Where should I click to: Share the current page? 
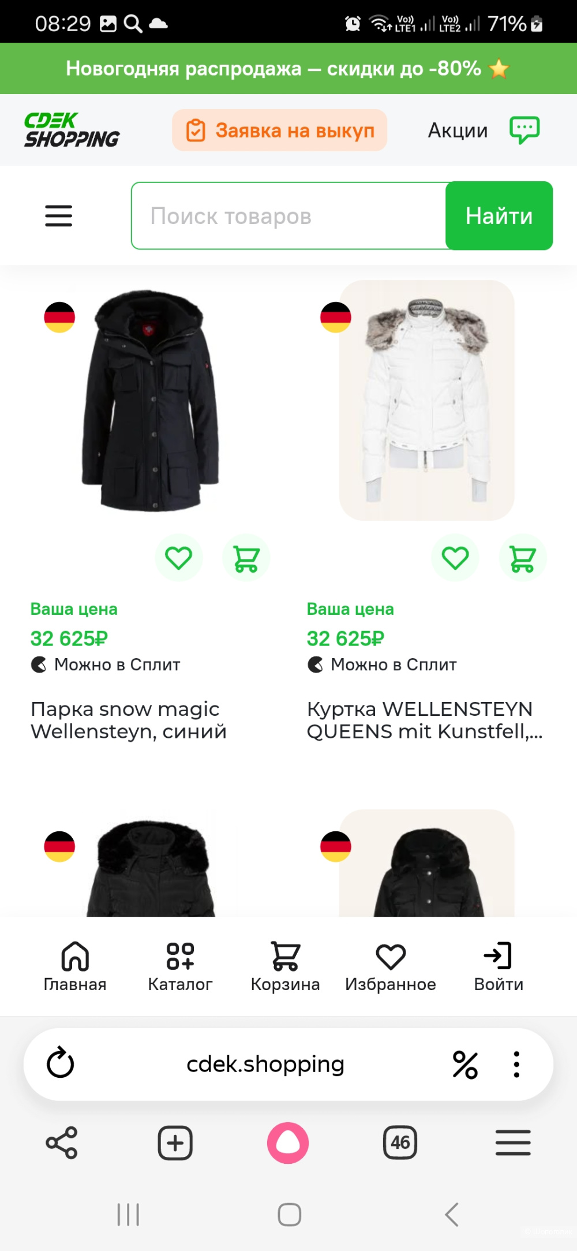62,1142
